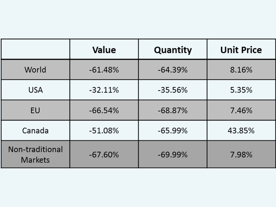Click the USA row label
This screenshot has height=207, width=276.
point(35,90)
